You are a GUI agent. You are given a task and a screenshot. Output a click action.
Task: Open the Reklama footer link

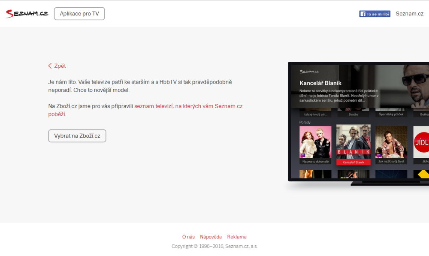(x=237, y=237)
